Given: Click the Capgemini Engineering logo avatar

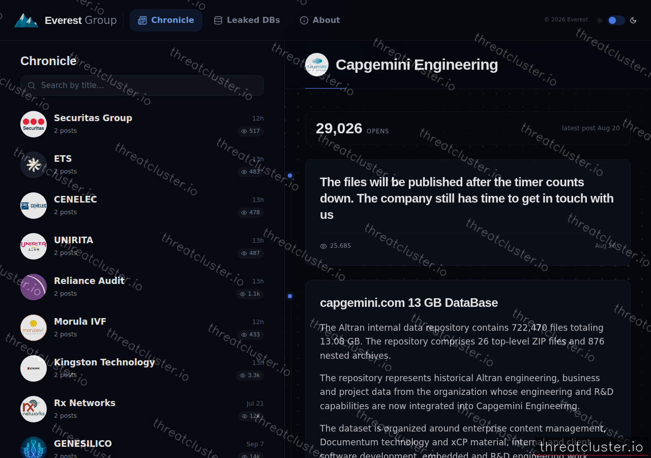Looking at the screenshot, I should point(317,65).
